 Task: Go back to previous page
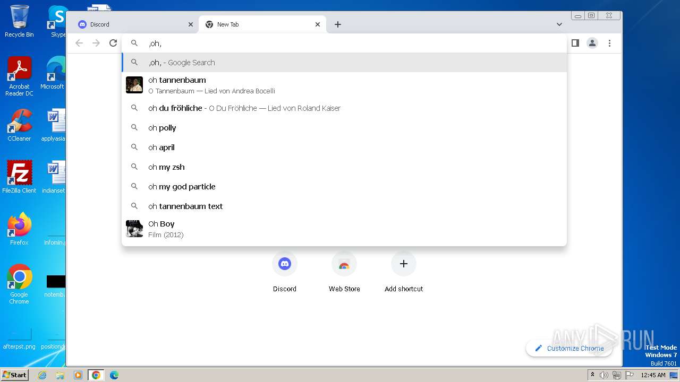coord(79,43)
